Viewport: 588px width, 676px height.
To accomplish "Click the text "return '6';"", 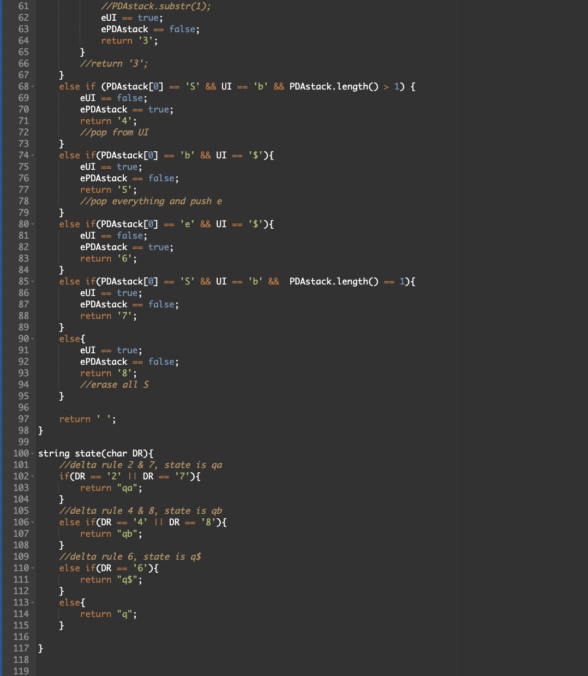I will click(x=109, y=258).
